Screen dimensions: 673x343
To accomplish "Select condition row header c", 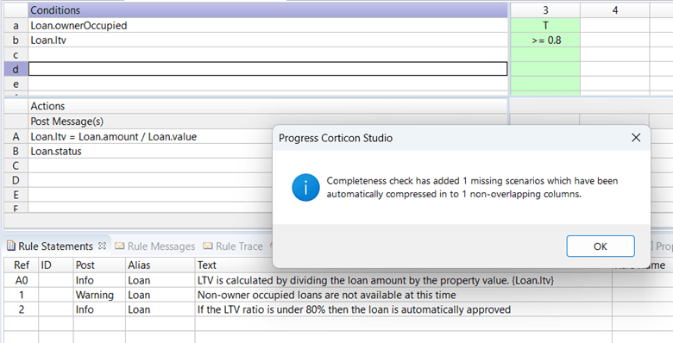I will 16,54.
